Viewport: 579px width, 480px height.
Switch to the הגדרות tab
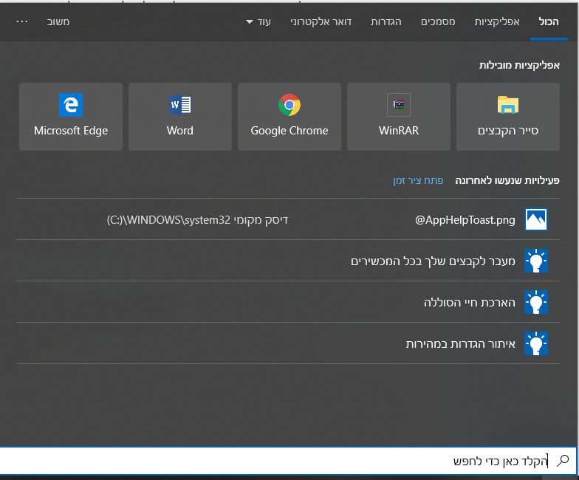point(386,22)
